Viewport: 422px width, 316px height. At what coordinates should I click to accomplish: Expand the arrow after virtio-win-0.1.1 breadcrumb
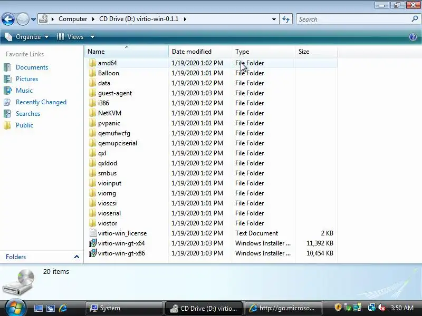pyautogui.click(x=185, y=19)
